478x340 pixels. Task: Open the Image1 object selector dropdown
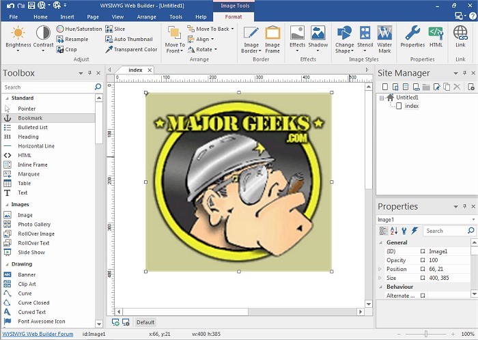click(472, 220)
